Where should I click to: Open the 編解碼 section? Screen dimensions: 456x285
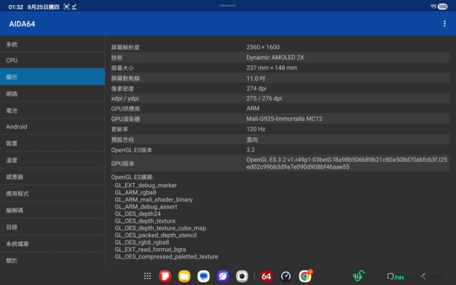click(53, 210)
